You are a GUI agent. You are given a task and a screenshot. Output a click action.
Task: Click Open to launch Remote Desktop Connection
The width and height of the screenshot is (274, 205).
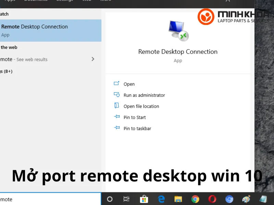click(129, 84)
